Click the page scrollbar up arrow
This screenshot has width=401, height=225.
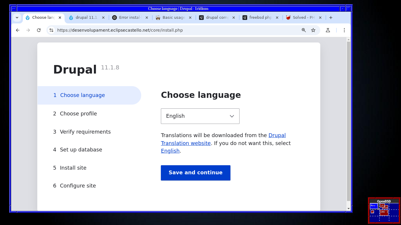[349, 39]
